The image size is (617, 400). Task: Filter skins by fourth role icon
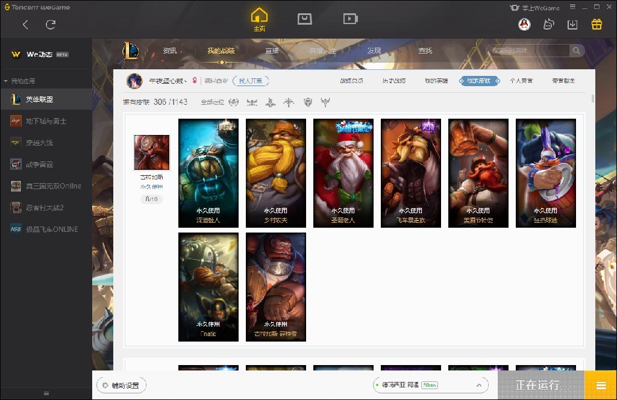tap(289, 102)
